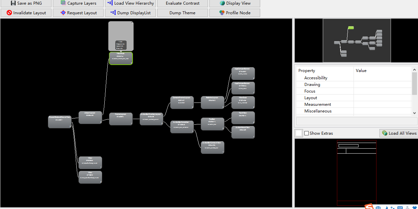
Task: Select the ActionBarOverlayLayout node
Action: click(x=151, y=119)
